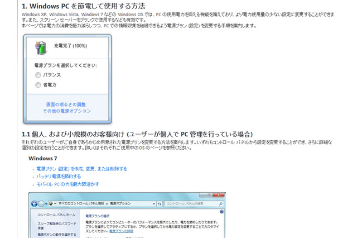This screenshot has height=238, width=357.
Task: Click the blue Back arrow in Control Panel window
Action: 35,204
